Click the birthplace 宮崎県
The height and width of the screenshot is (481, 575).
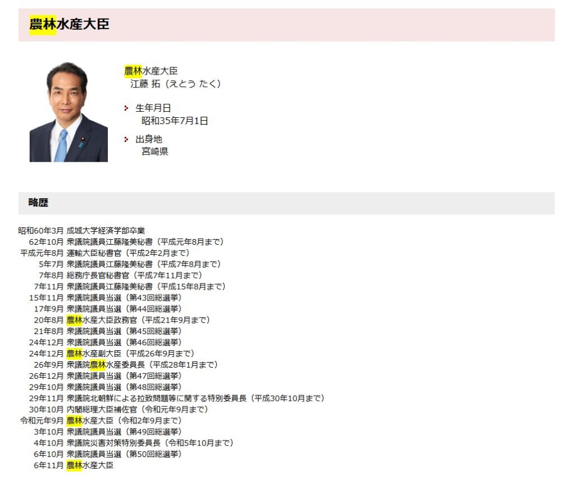point(155,152)
